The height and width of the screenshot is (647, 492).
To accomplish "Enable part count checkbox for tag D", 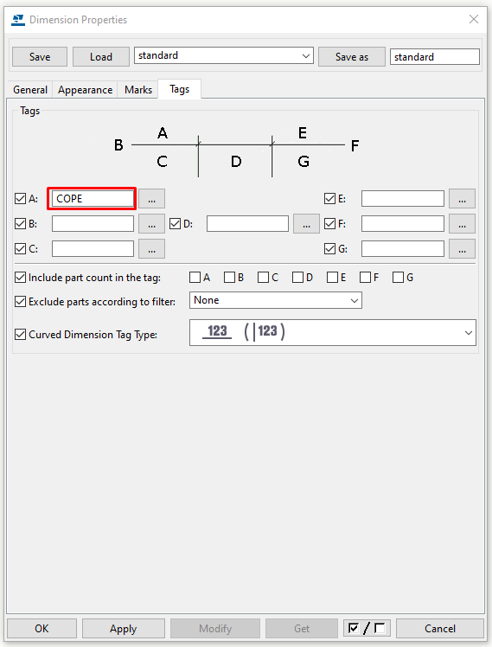I will tap(297, 278).
